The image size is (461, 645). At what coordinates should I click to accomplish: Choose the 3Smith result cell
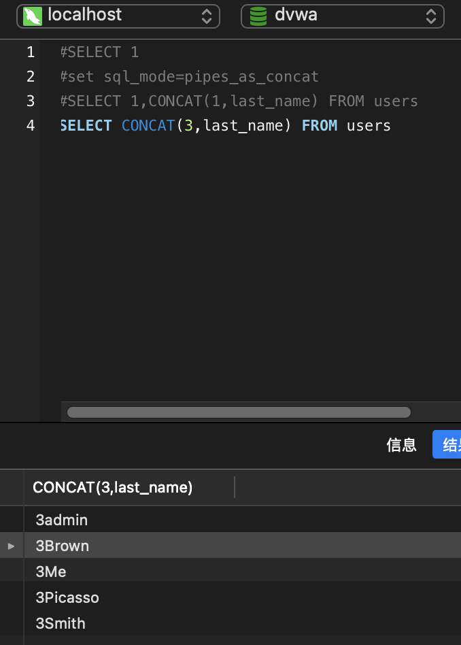[x=61, y=623]
